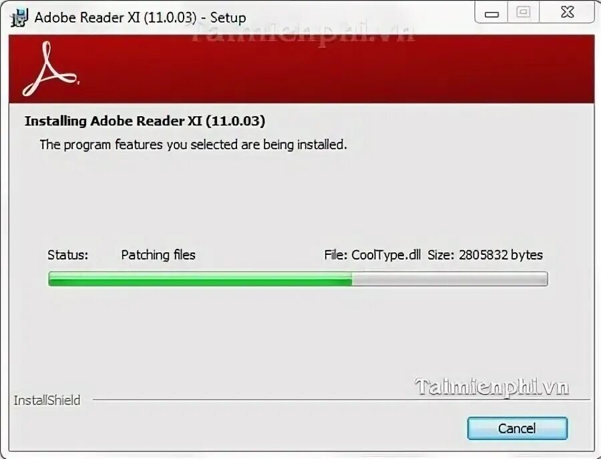
Task: Click the 'File: CoolType.dll' label
Action: pyautogui.click(x=372, y=255)
